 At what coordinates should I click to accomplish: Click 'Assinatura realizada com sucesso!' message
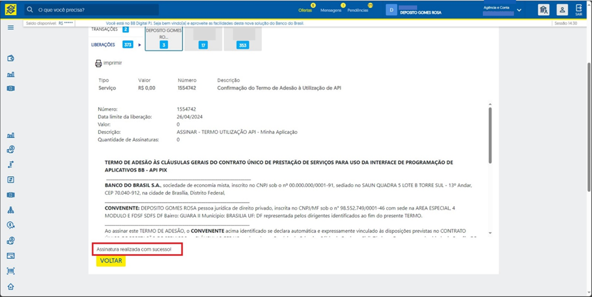[x=134, y=249]
